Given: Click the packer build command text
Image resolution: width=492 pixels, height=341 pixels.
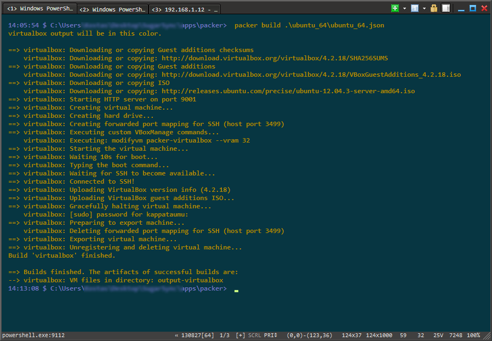Looking at the screenshot, I should tap(309, 25).
